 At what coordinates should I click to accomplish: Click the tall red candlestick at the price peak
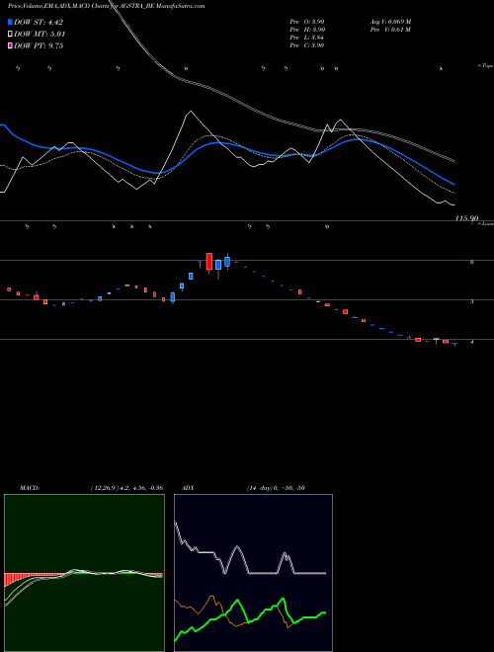pyautogui.click(x=209, y=262)
